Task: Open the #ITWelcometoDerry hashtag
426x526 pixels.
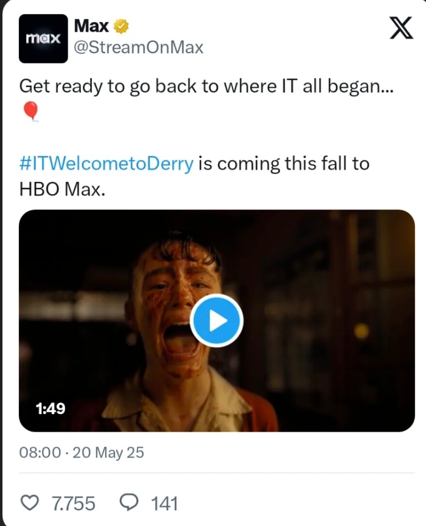Action: click(x=106, y=164)
